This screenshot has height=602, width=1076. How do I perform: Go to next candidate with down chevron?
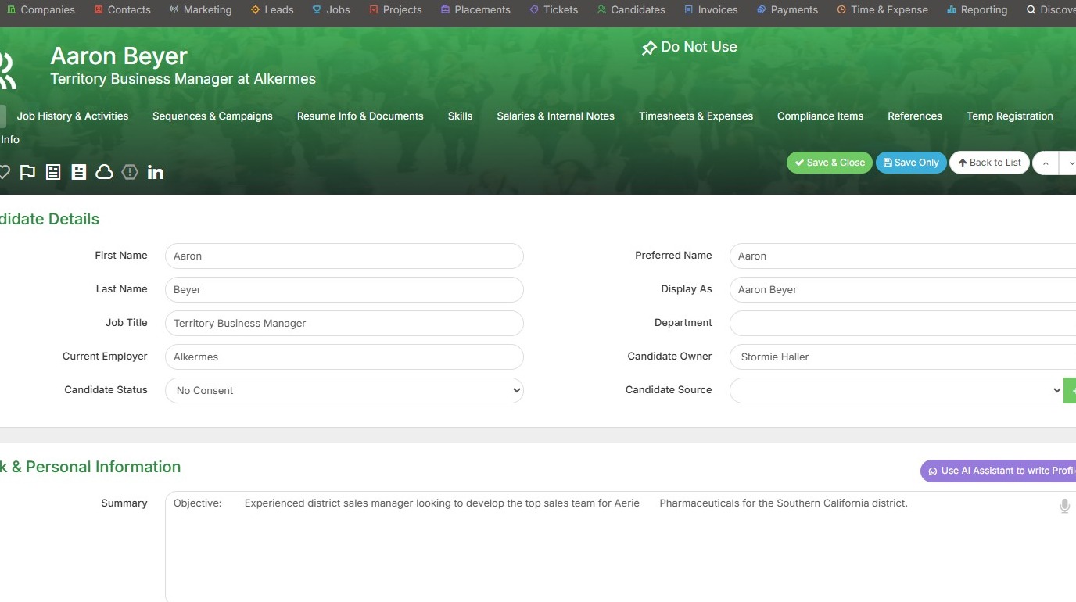[1069, 163]
